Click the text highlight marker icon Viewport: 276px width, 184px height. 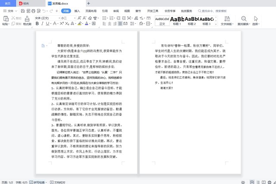click(x=79, y=24)
